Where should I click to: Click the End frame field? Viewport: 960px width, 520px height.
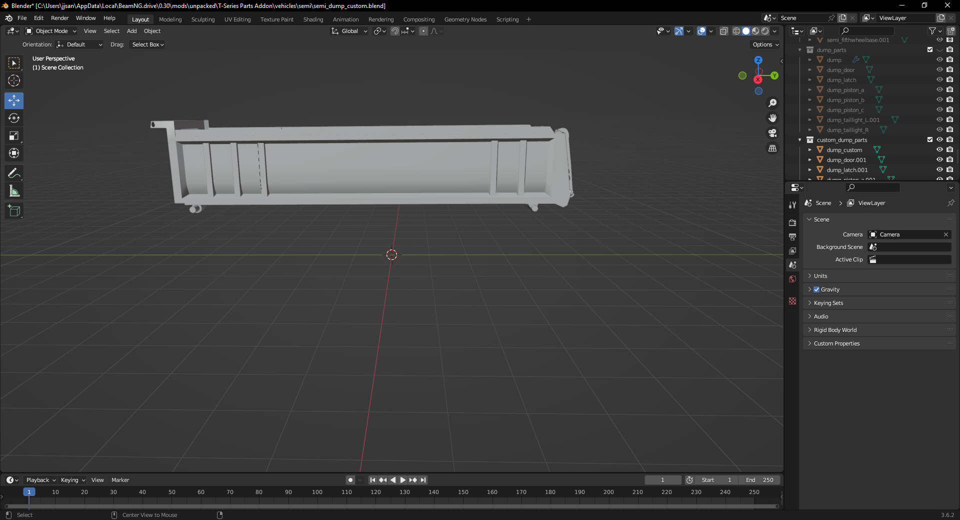[x=759, y=480]
